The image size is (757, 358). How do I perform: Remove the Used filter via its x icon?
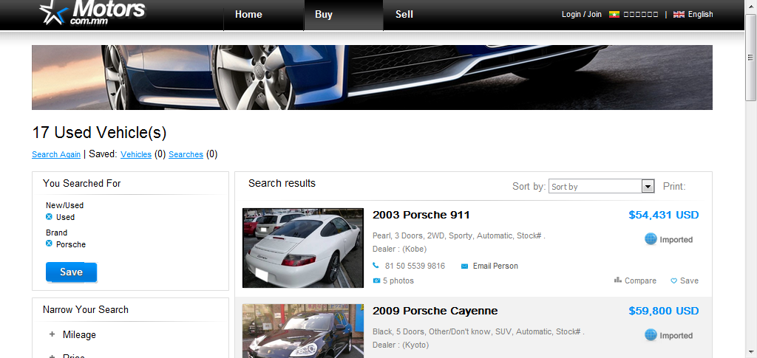coord(49,217)
